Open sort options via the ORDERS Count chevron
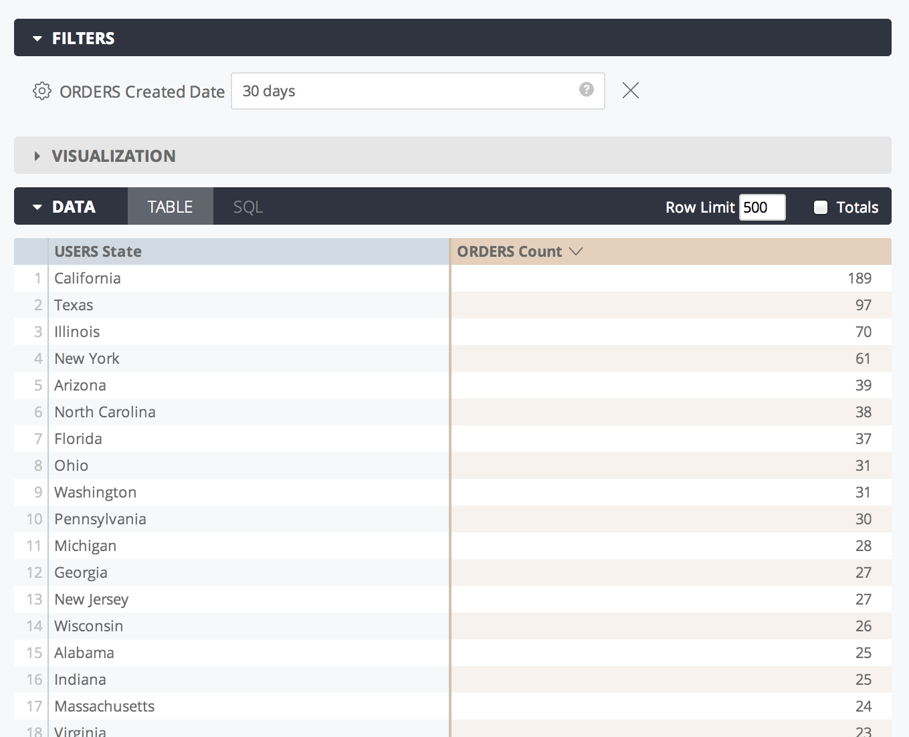 pos(577,251)
